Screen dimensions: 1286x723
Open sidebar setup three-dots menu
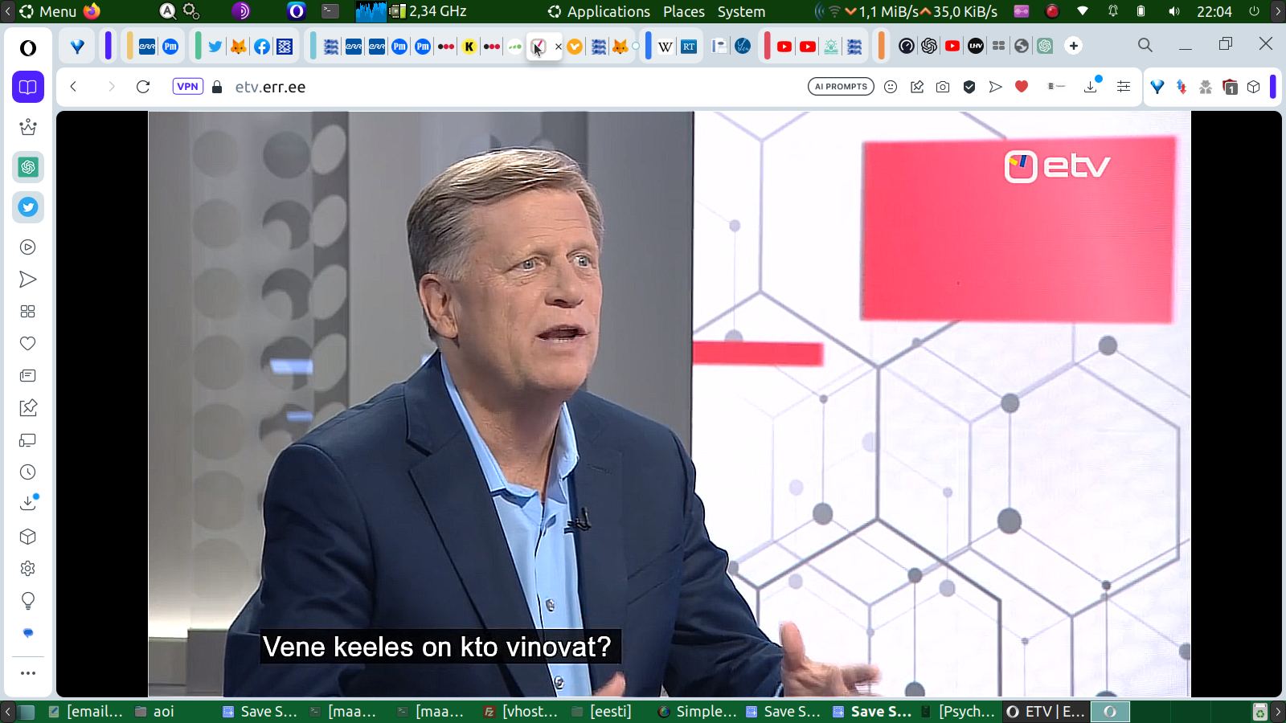pos(28,673)
